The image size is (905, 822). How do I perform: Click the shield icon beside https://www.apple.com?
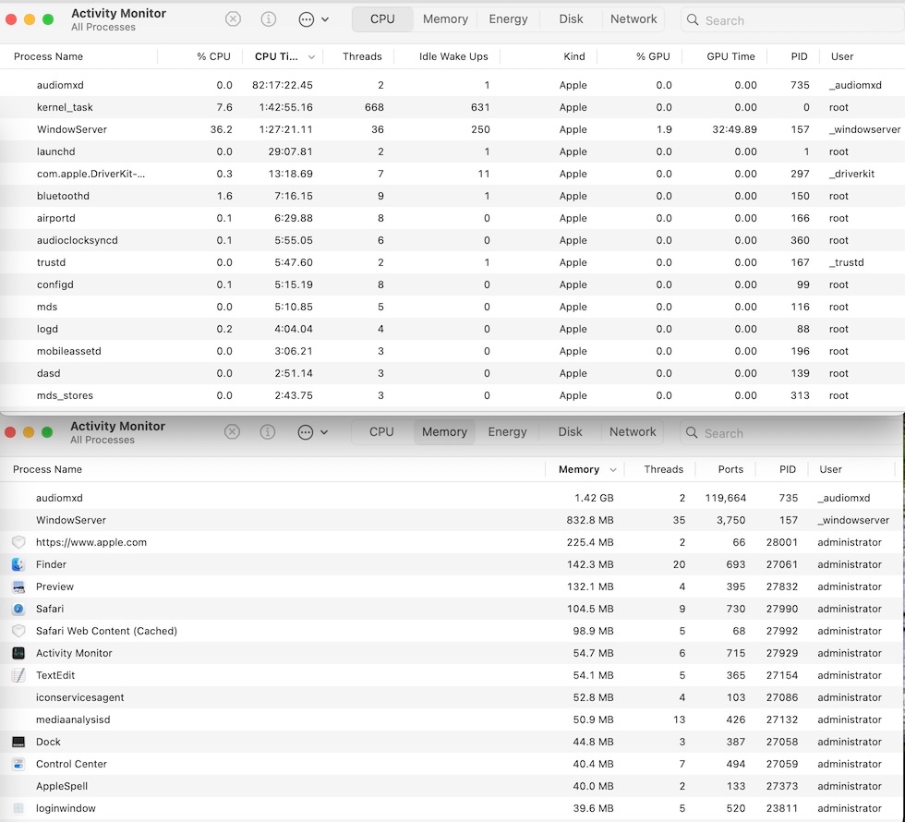click(18, 542)
